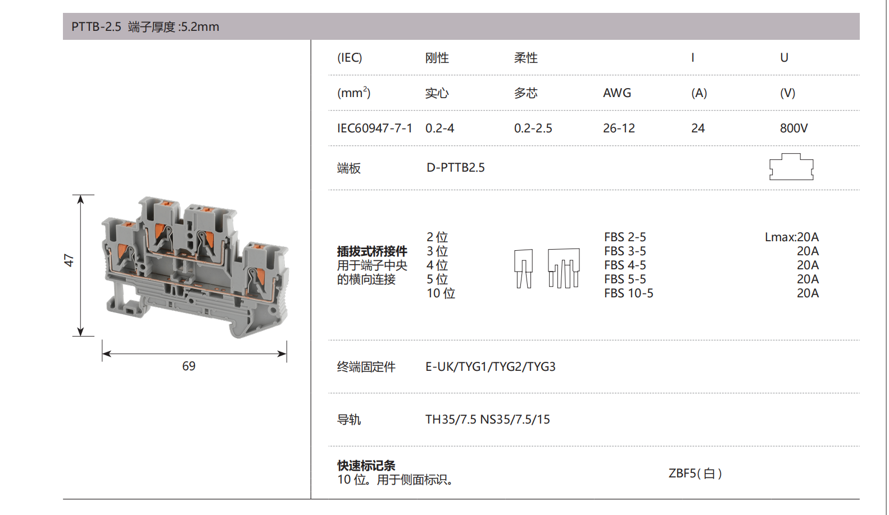889x515 pixels.
Task: Select the PTTB-2.5 header title bar
Action: (461, 26)
